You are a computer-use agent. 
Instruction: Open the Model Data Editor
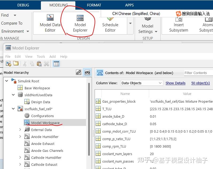[x=50, y=23]
